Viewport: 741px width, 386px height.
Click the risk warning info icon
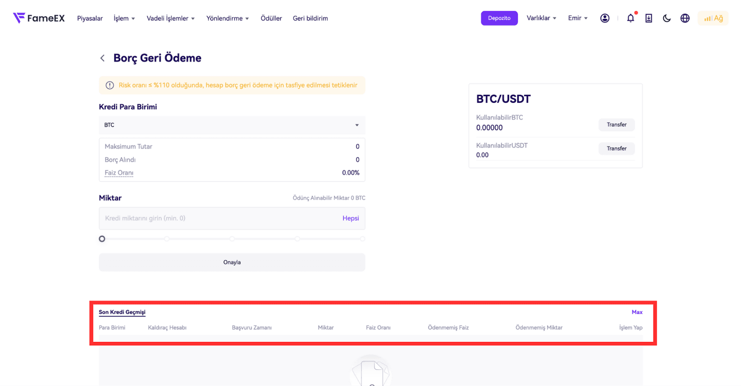tap(110, 85)
